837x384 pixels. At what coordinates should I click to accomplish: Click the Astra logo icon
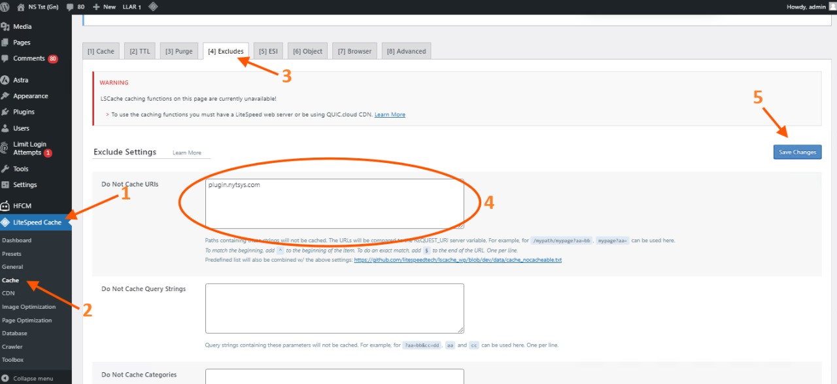point(6,80)
